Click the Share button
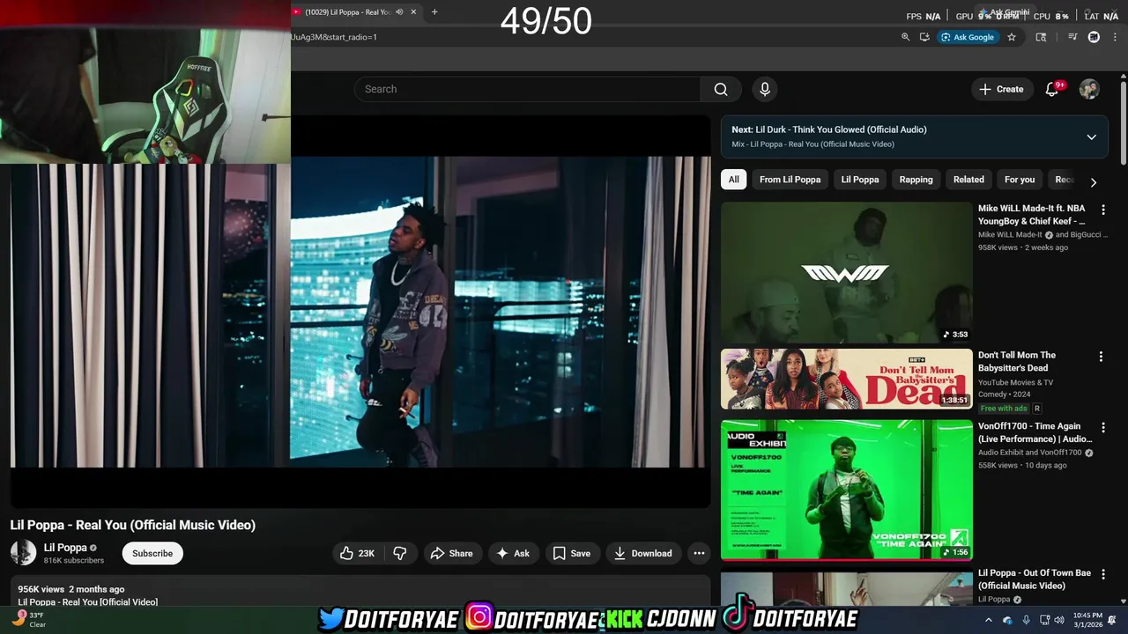Image resolution: width=1128 pixels, height=634 pixels. 451,553
